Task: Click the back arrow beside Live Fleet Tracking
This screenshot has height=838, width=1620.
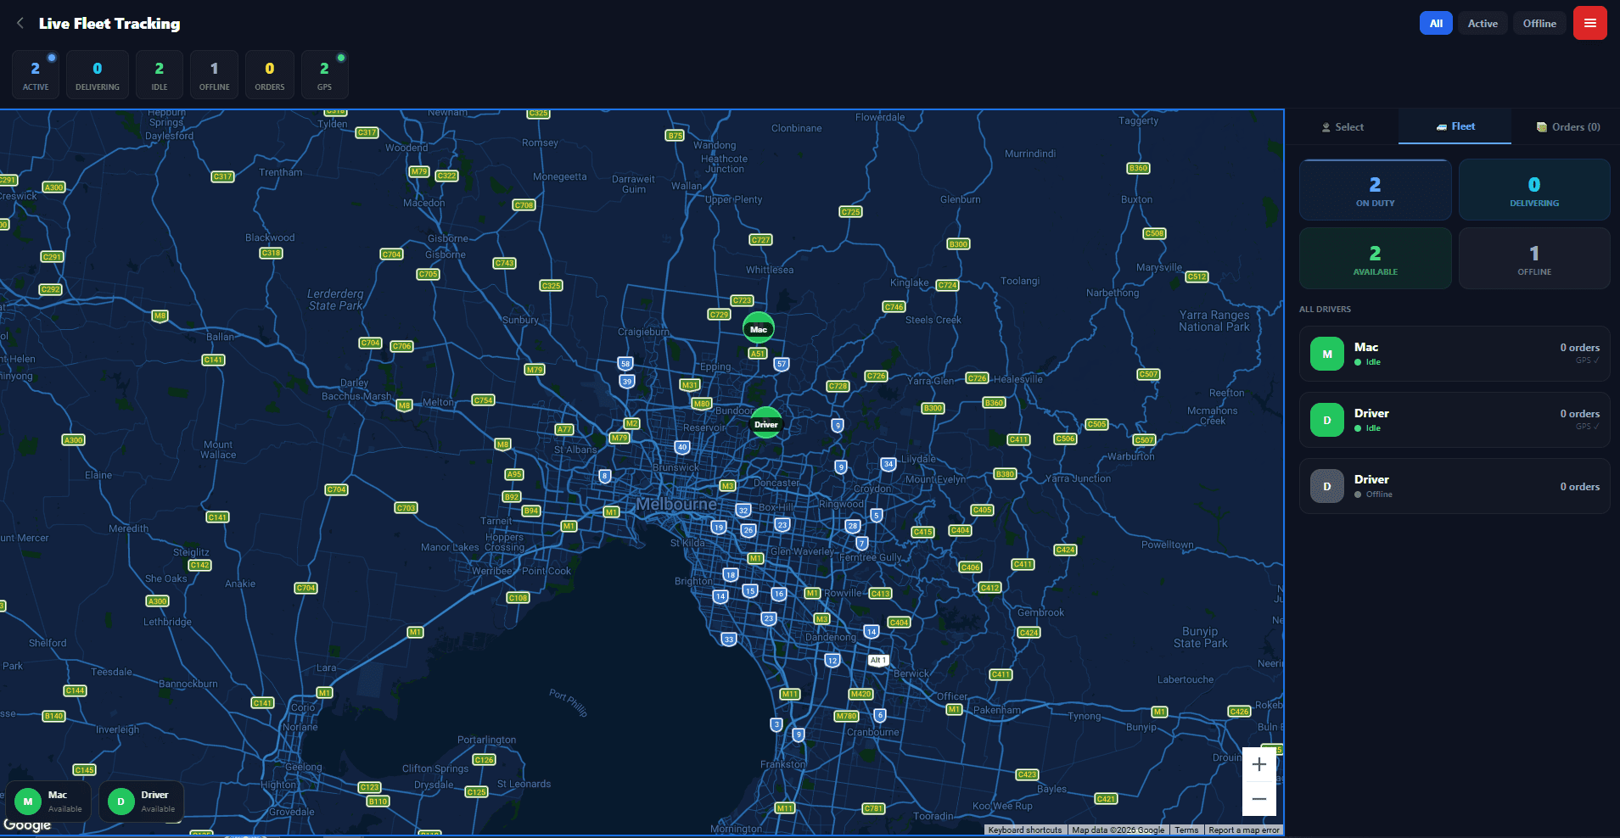Action: [19, 23]
